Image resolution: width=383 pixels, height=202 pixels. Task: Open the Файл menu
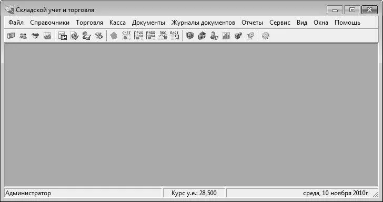click(x=16, y=23)
